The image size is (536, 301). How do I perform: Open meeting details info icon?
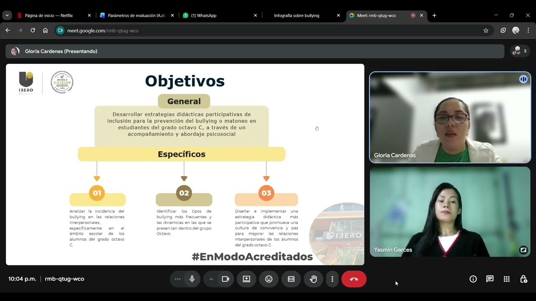pyautogui.click(x=473, y=279)
